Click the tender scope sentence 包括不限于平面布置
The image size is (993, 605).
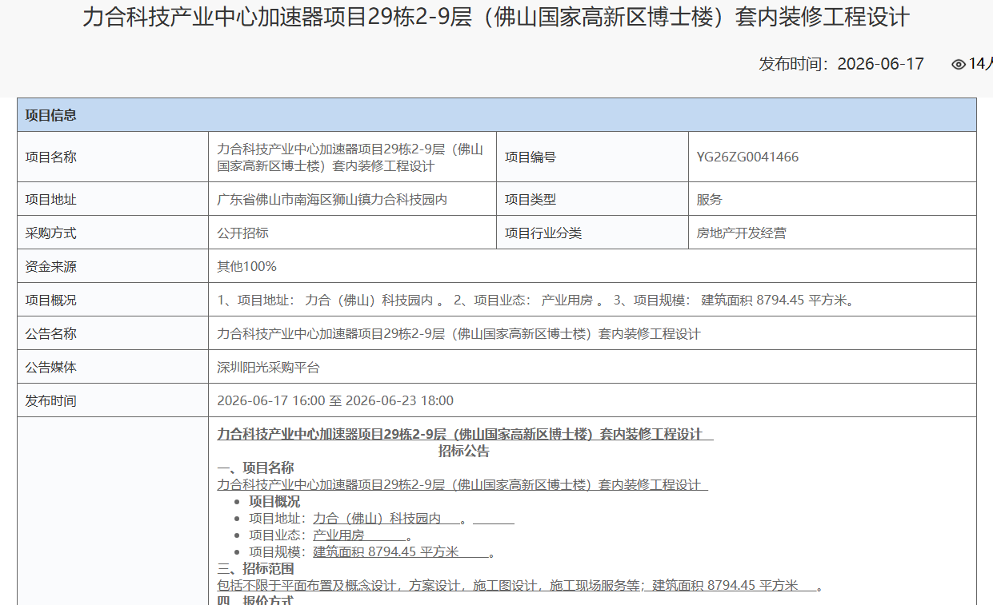pos(519,586)
